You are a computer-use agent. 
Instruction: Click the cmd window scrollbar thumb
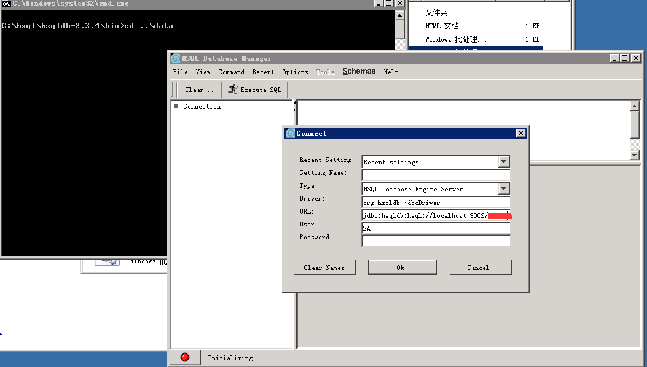[x=399, y=29]
